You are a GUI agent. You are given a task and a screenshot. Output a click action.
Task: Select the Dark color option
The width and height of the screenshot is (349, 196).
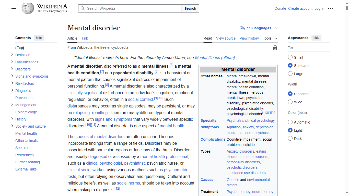tap(290, 139)
